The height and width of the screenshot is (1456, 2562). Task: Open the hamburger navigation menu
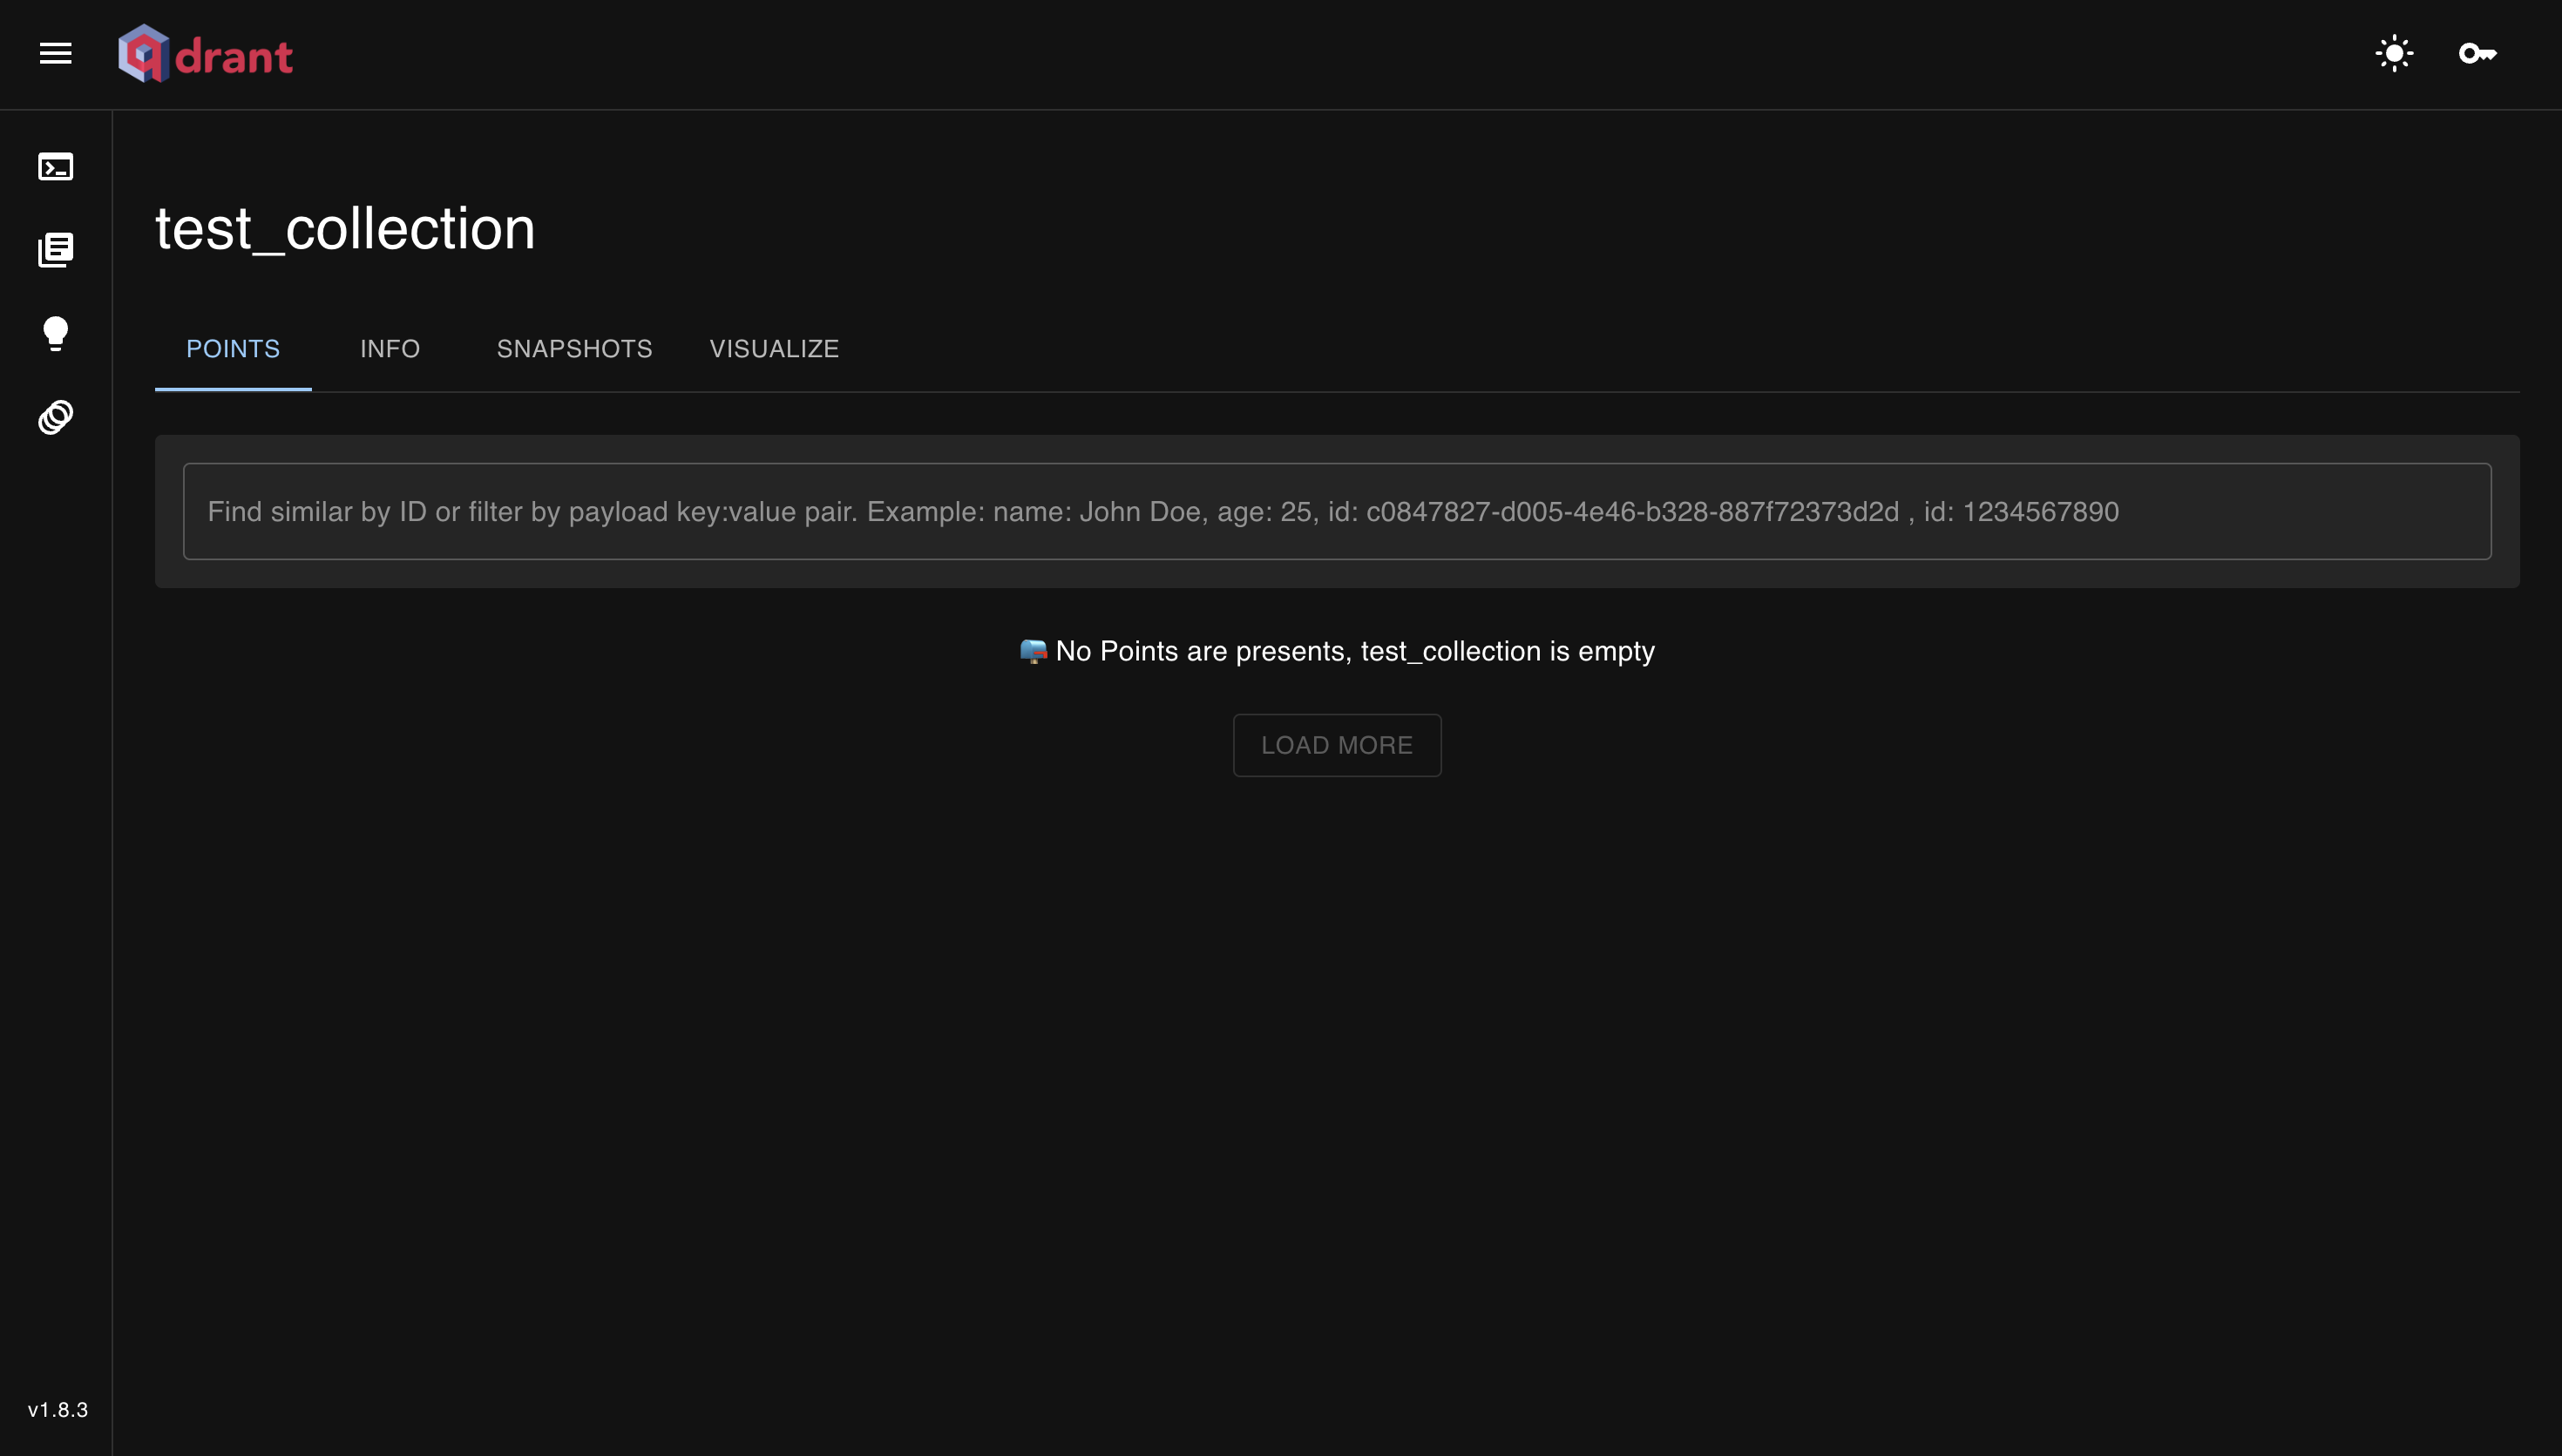[56, 54]
